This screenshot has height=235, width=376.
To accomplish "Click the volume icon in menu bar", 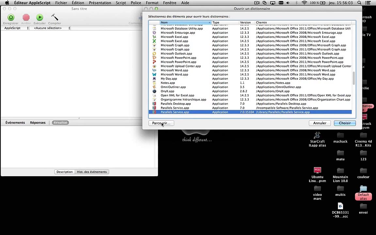I will (288, 3).
